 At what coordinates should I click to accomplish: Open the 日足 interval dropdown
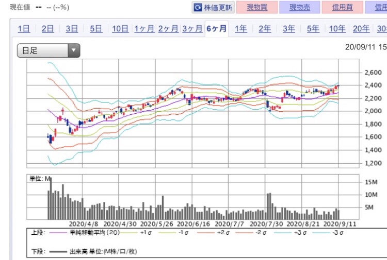[x=49, y=50]
